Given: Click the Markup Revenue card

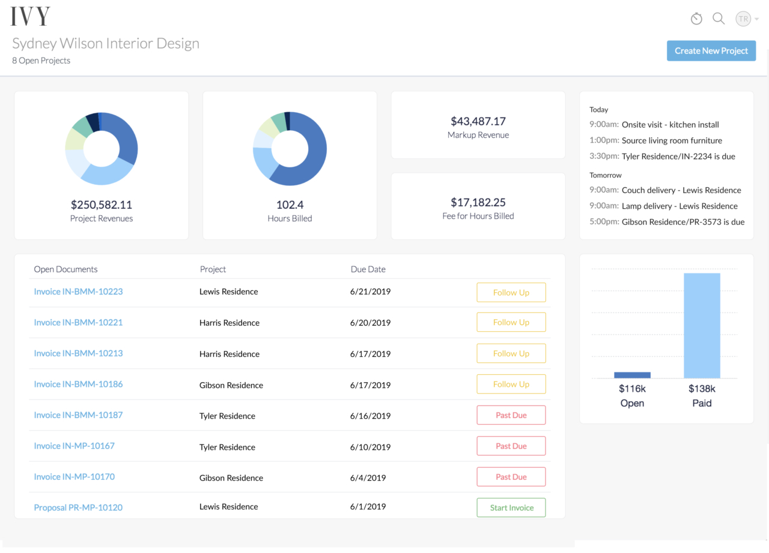Looking at the screenshot, I should tap(478, 124).
